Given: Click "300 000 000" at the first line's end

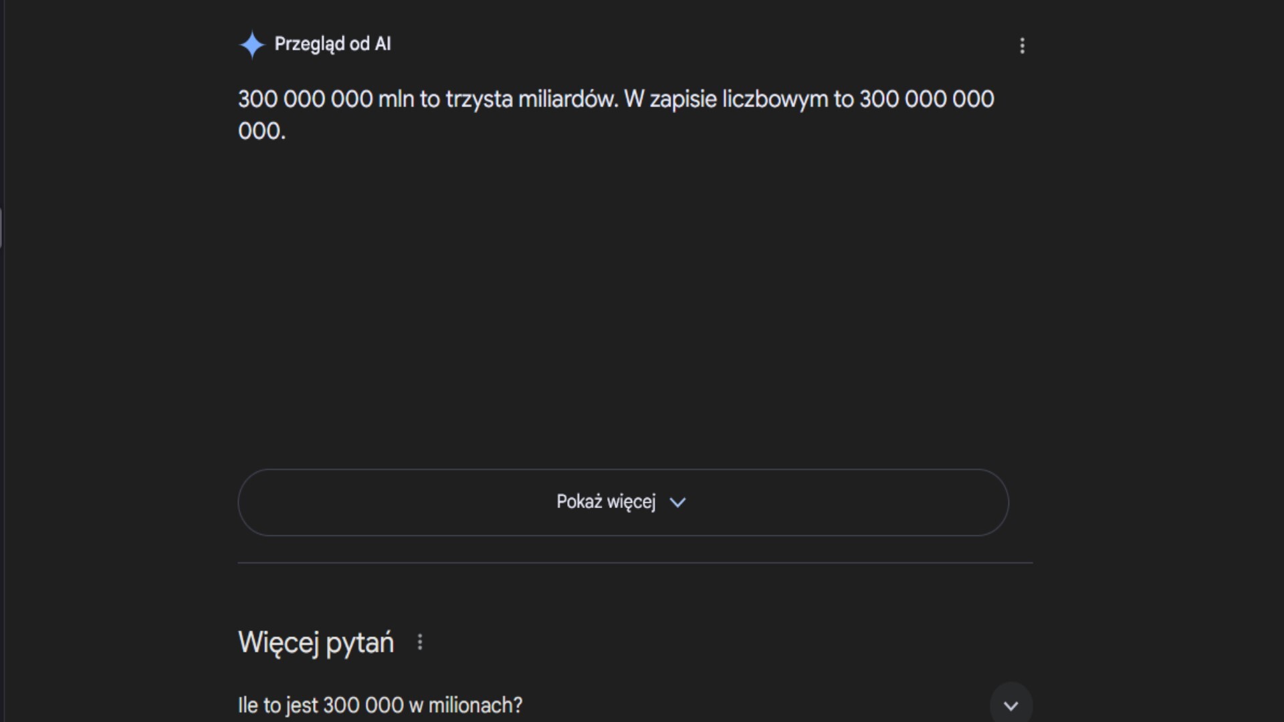Looking at the screenshot, I should [926, 99].
